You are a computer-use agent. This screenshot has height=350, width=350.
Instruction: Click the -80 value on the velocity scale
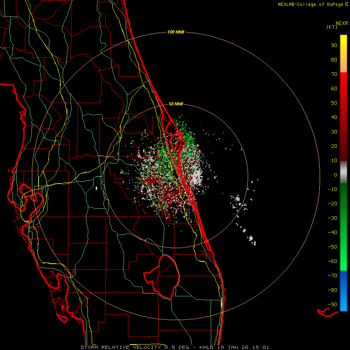pos(332,290)
